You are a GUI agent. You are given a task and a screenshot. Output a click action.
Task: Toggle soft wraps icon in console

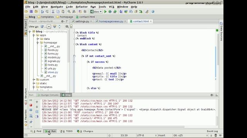click(x=37, y=112)
